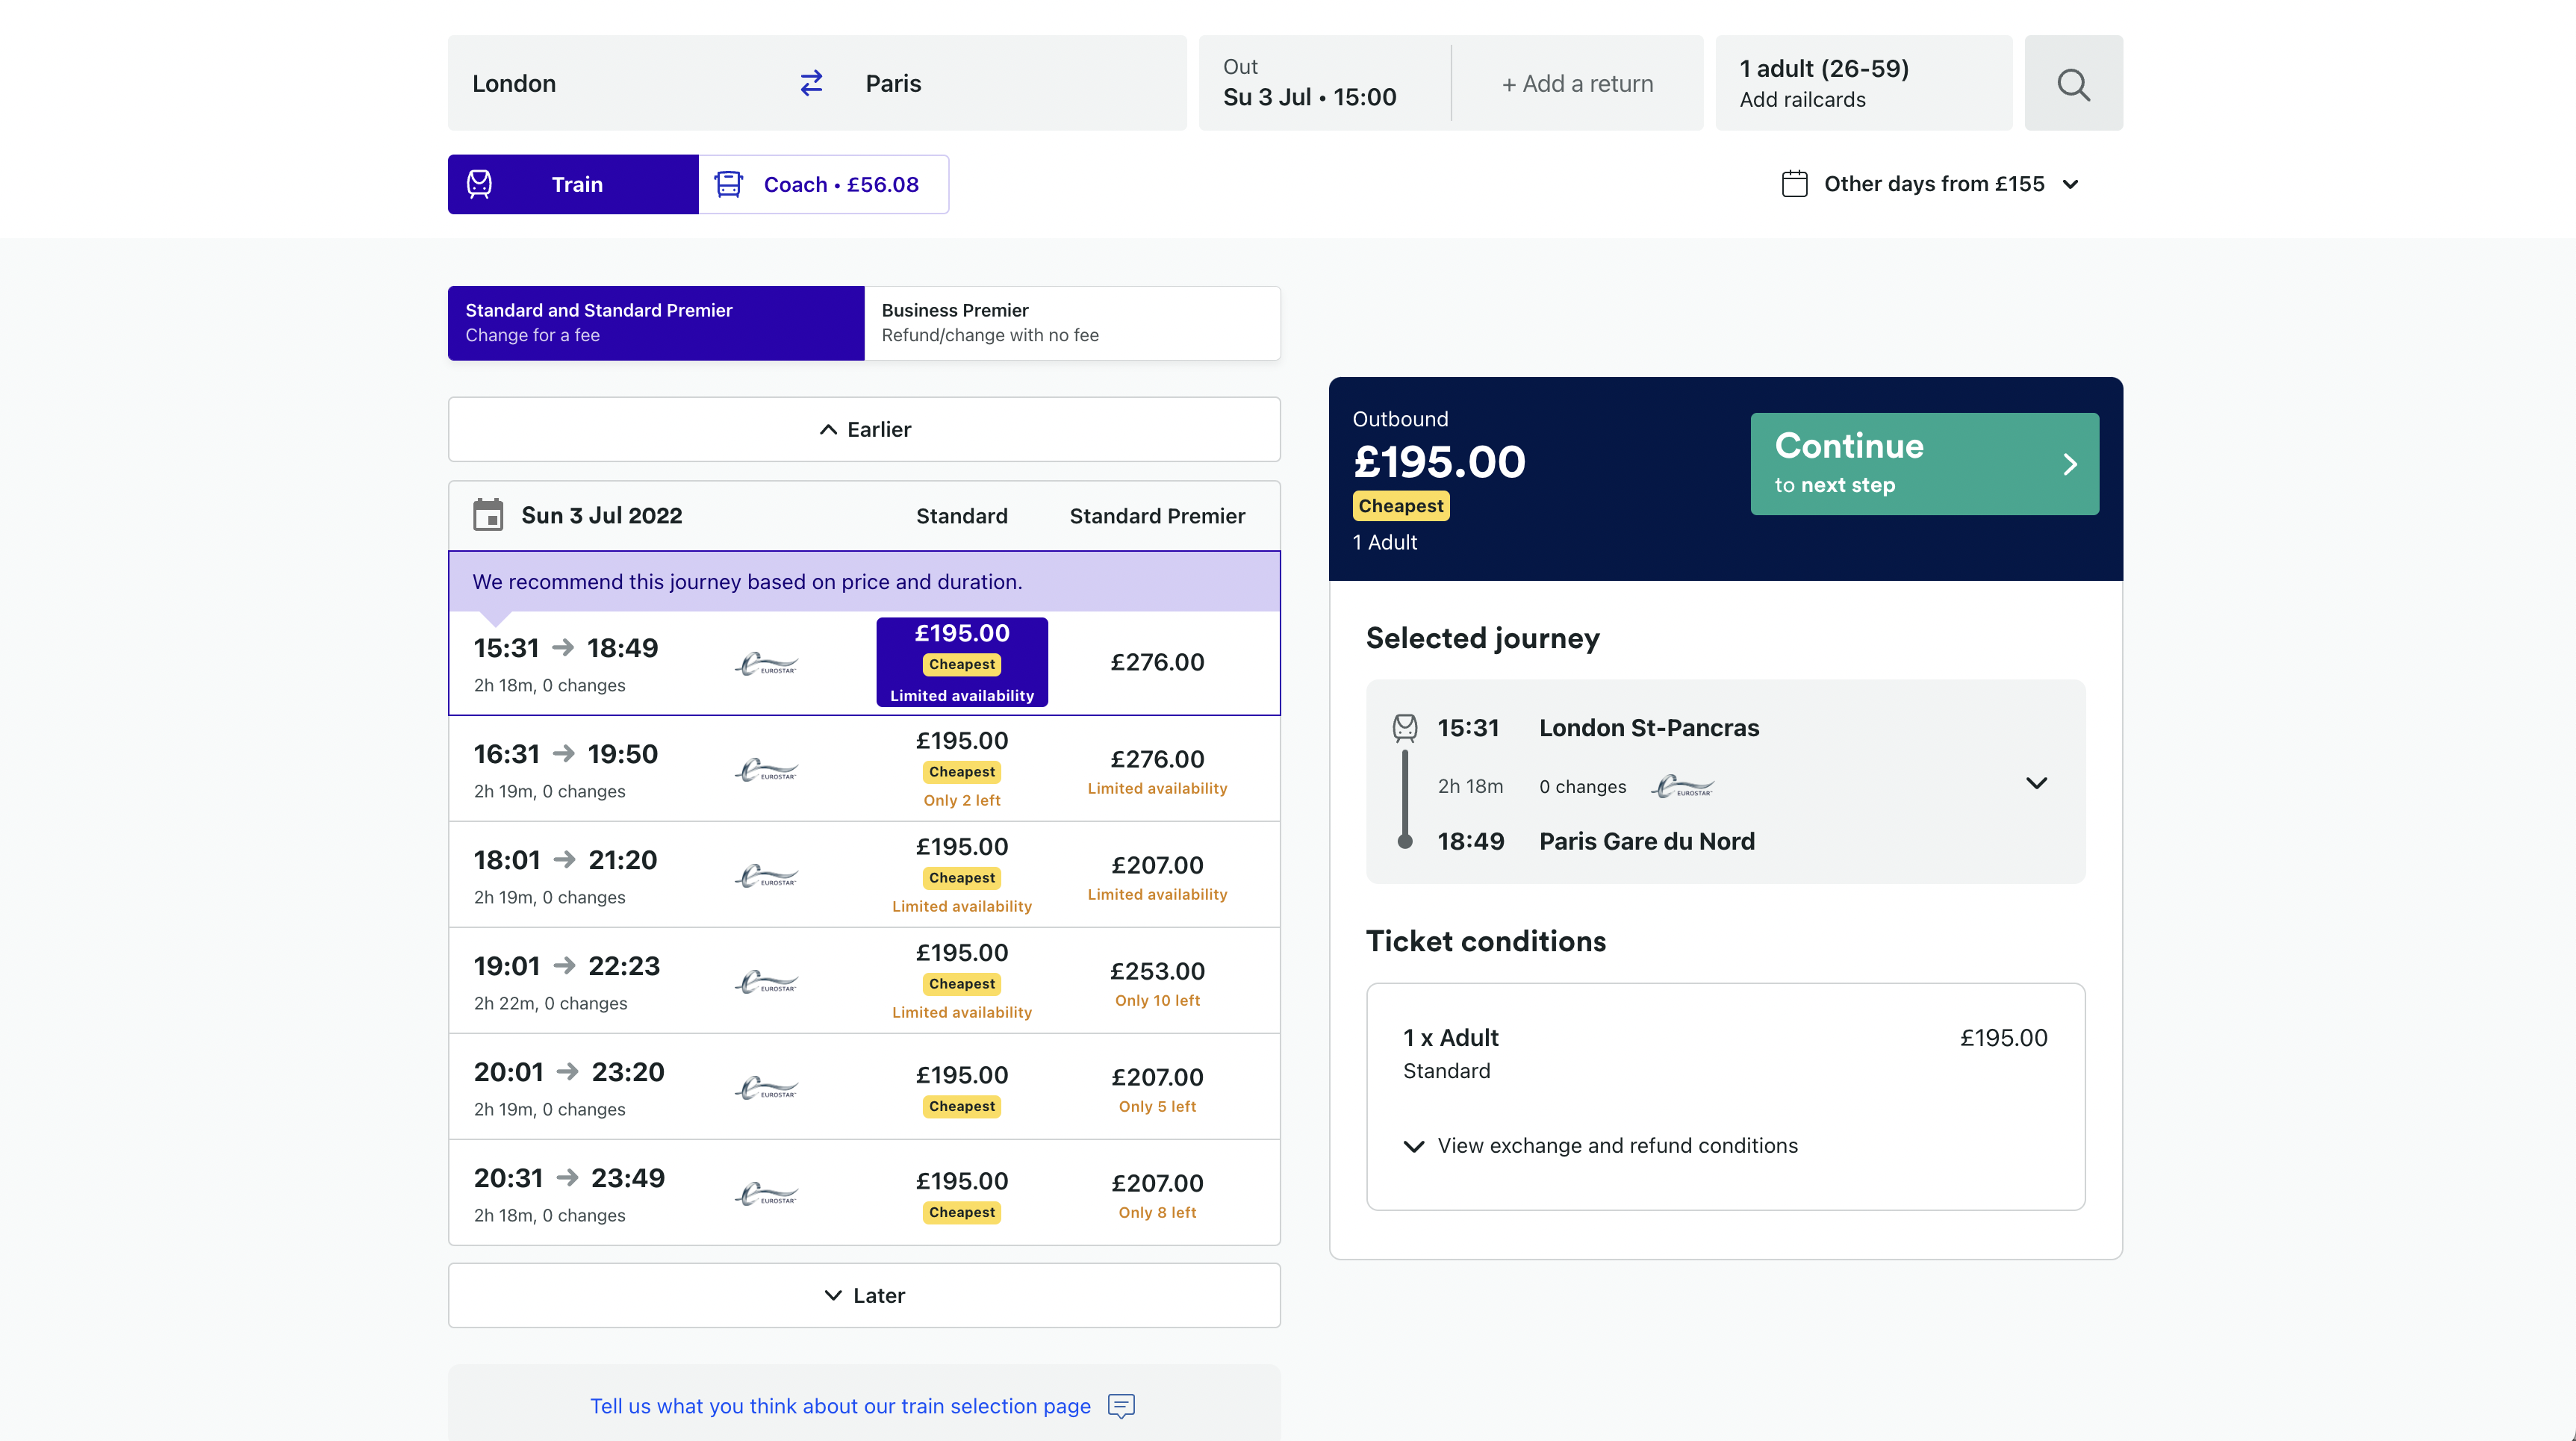The image size is (2576, 1441).
Task: Click Continue to next step button
Action: (1924, 464)
